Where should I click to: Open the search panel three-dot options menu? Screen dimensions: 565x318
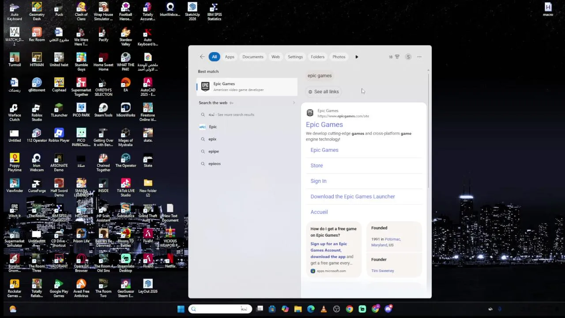click(419, 57)
